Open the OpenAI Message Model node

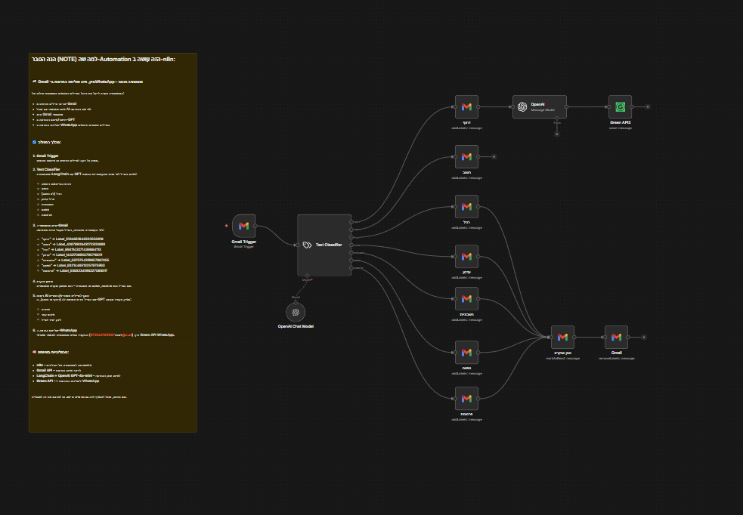(x=539, y=106)
